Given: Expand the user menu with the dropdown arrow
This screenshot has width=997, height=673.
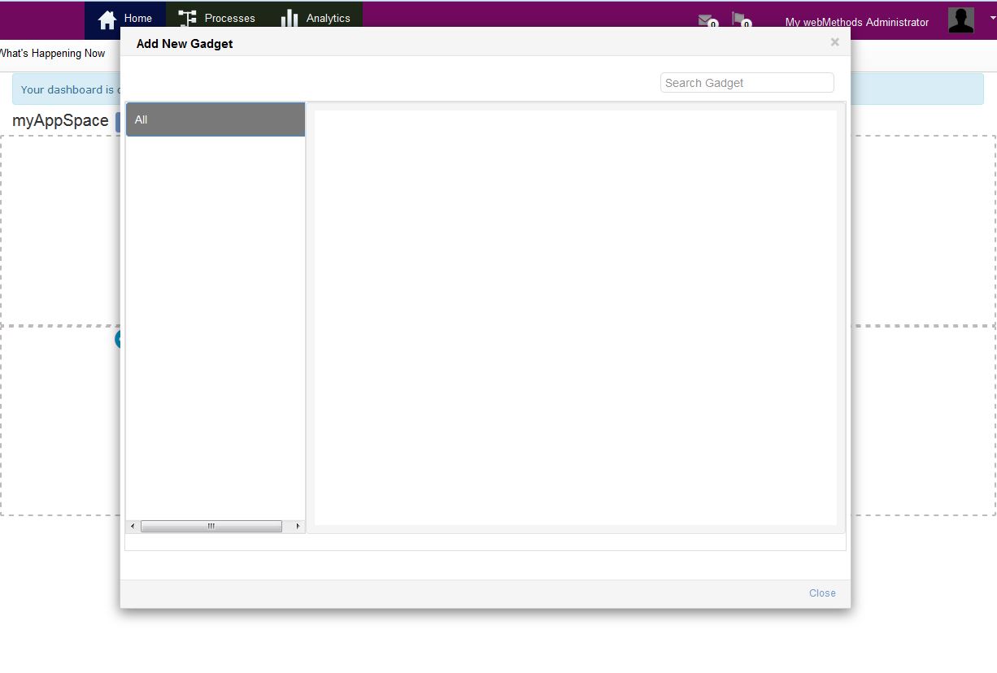Looking at the screenshot, I should (x=991, y=16).
